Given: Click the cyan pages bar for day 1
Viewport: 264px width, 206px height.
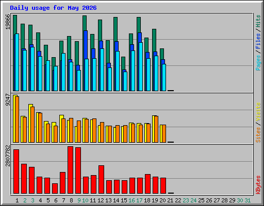Looking at the screenshot, I should (17, 62).
